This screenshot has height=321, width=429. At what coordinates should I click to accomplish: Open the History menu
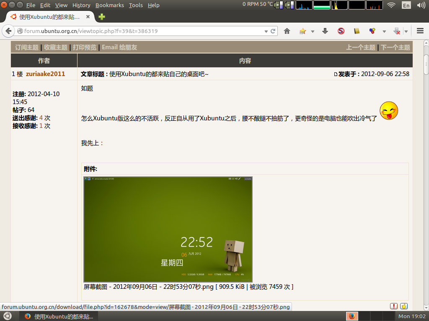[81, 5]
